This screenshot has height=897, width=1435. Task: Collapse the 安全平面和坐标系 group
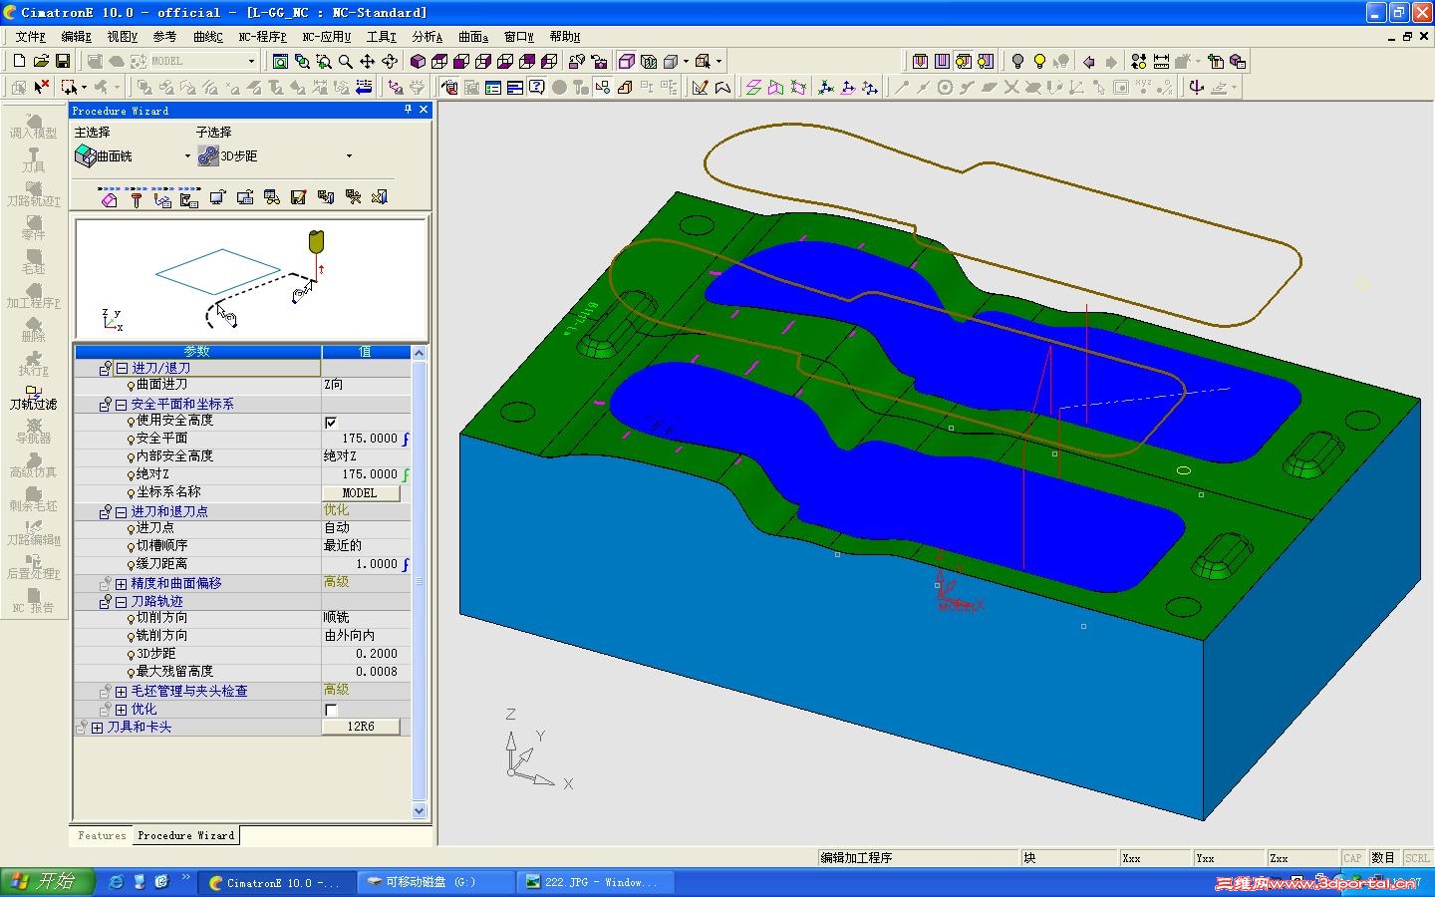122,405
